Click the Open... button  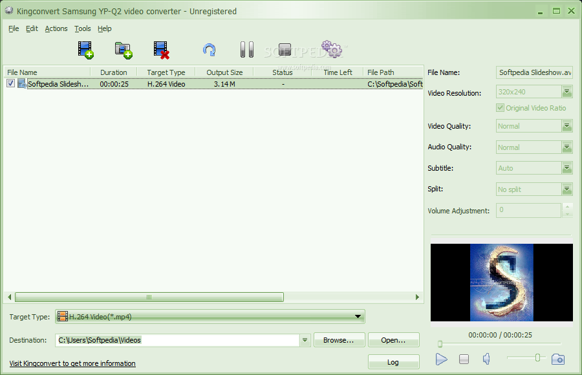click(x=393, y=339)
